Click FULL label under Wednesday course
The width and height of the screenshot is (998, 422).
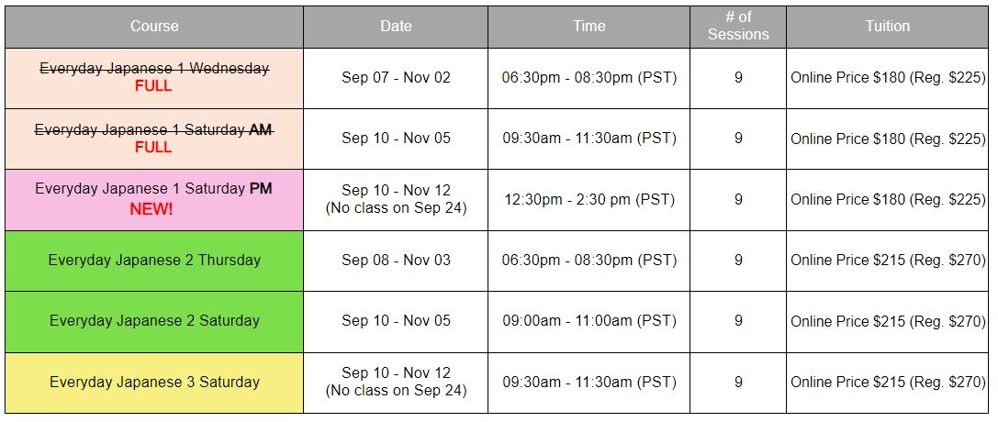(153, 86)
